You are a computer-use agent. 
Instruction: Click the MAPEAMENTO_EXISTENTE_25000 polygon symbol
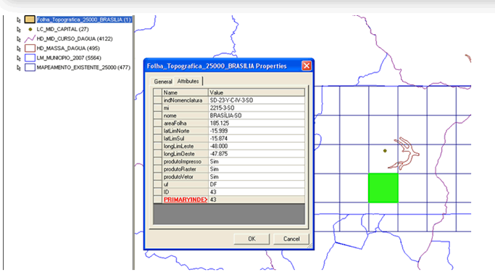coord(30,67)
